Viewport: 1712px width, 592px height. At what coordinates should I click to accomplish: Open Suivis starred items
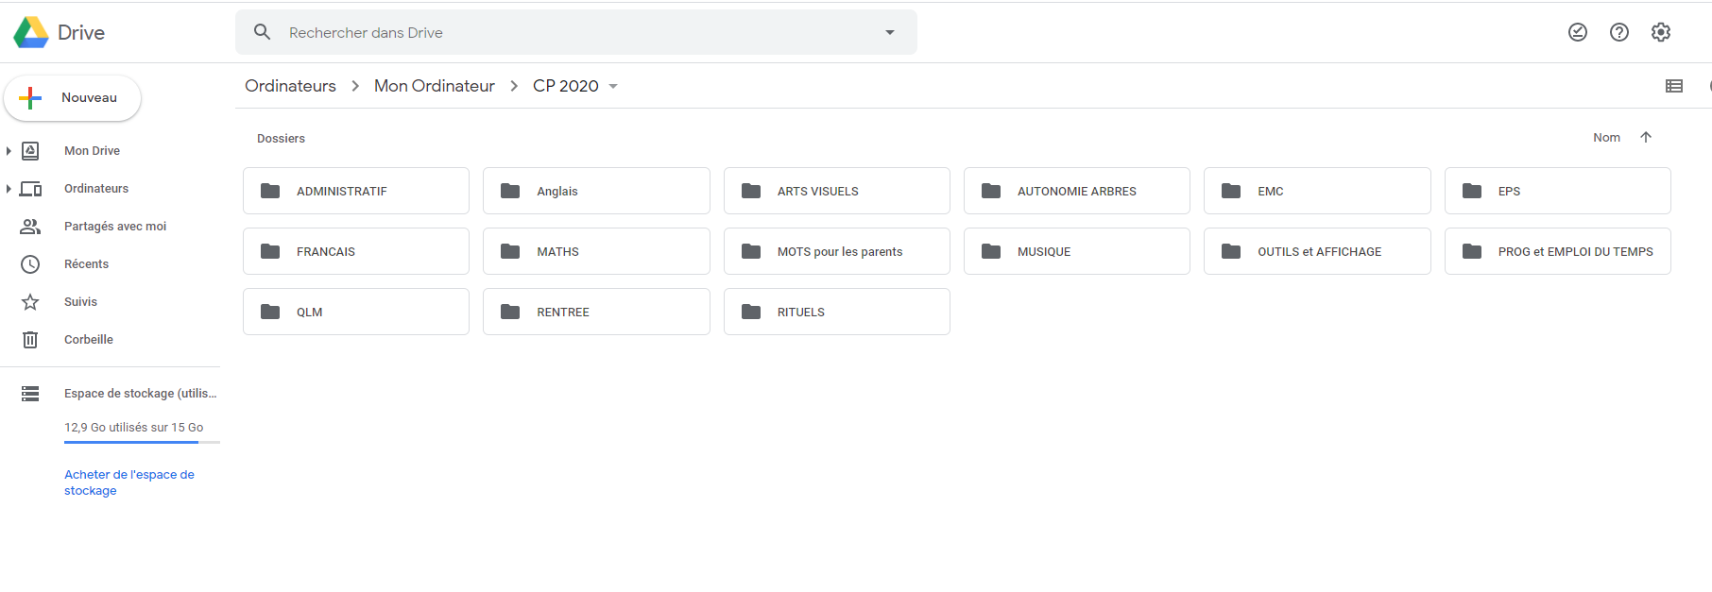80,302
